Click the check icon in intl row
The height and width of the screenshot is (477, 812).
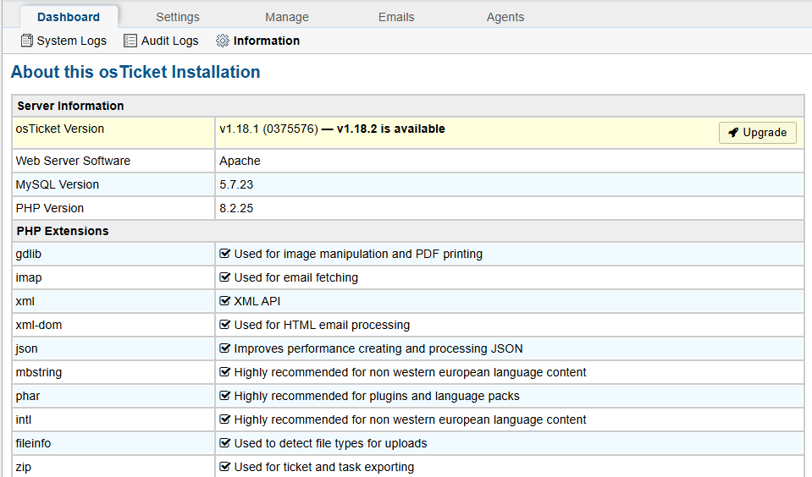[224, 419]
